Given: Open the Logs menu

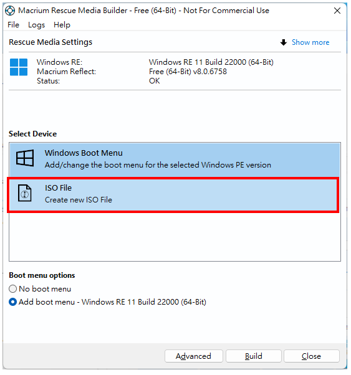Looking at the screenshot, I should [36, 25].
